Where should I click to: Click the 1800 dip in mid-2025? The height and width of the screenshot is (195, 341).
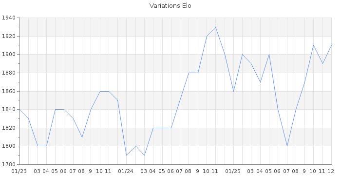coord(287,146)
